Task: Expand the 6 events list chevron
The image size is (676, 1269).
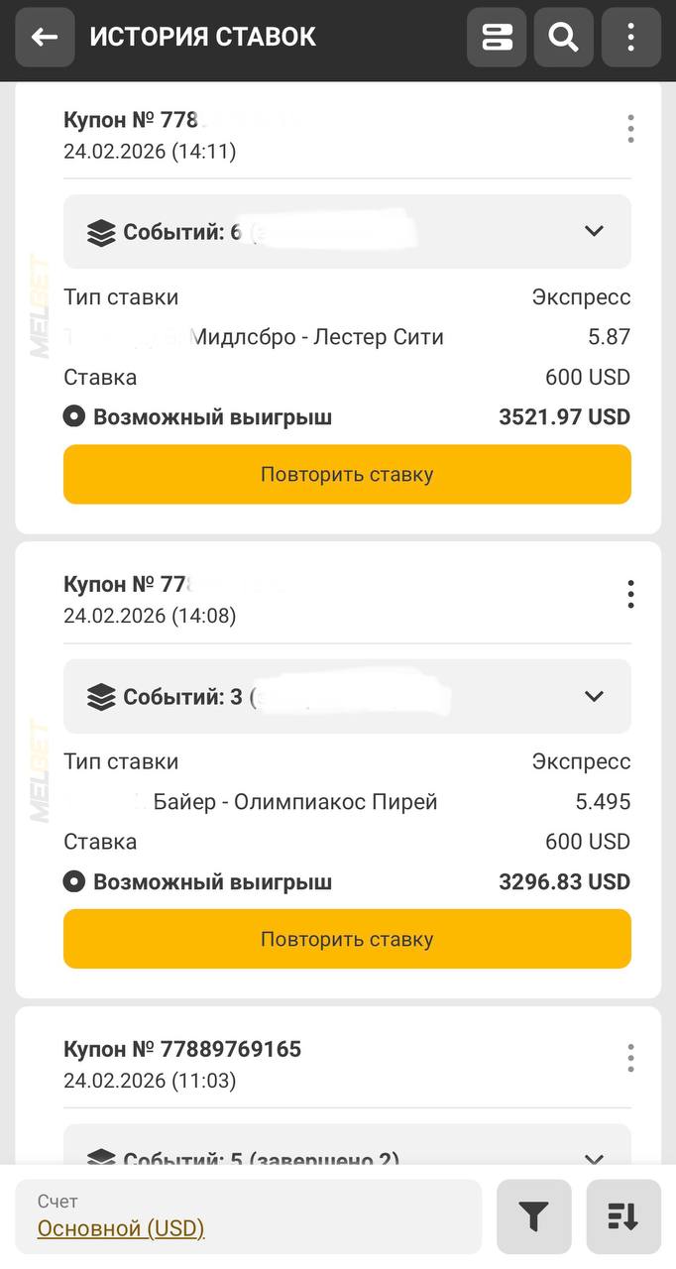Action: (x=594, y=231)
